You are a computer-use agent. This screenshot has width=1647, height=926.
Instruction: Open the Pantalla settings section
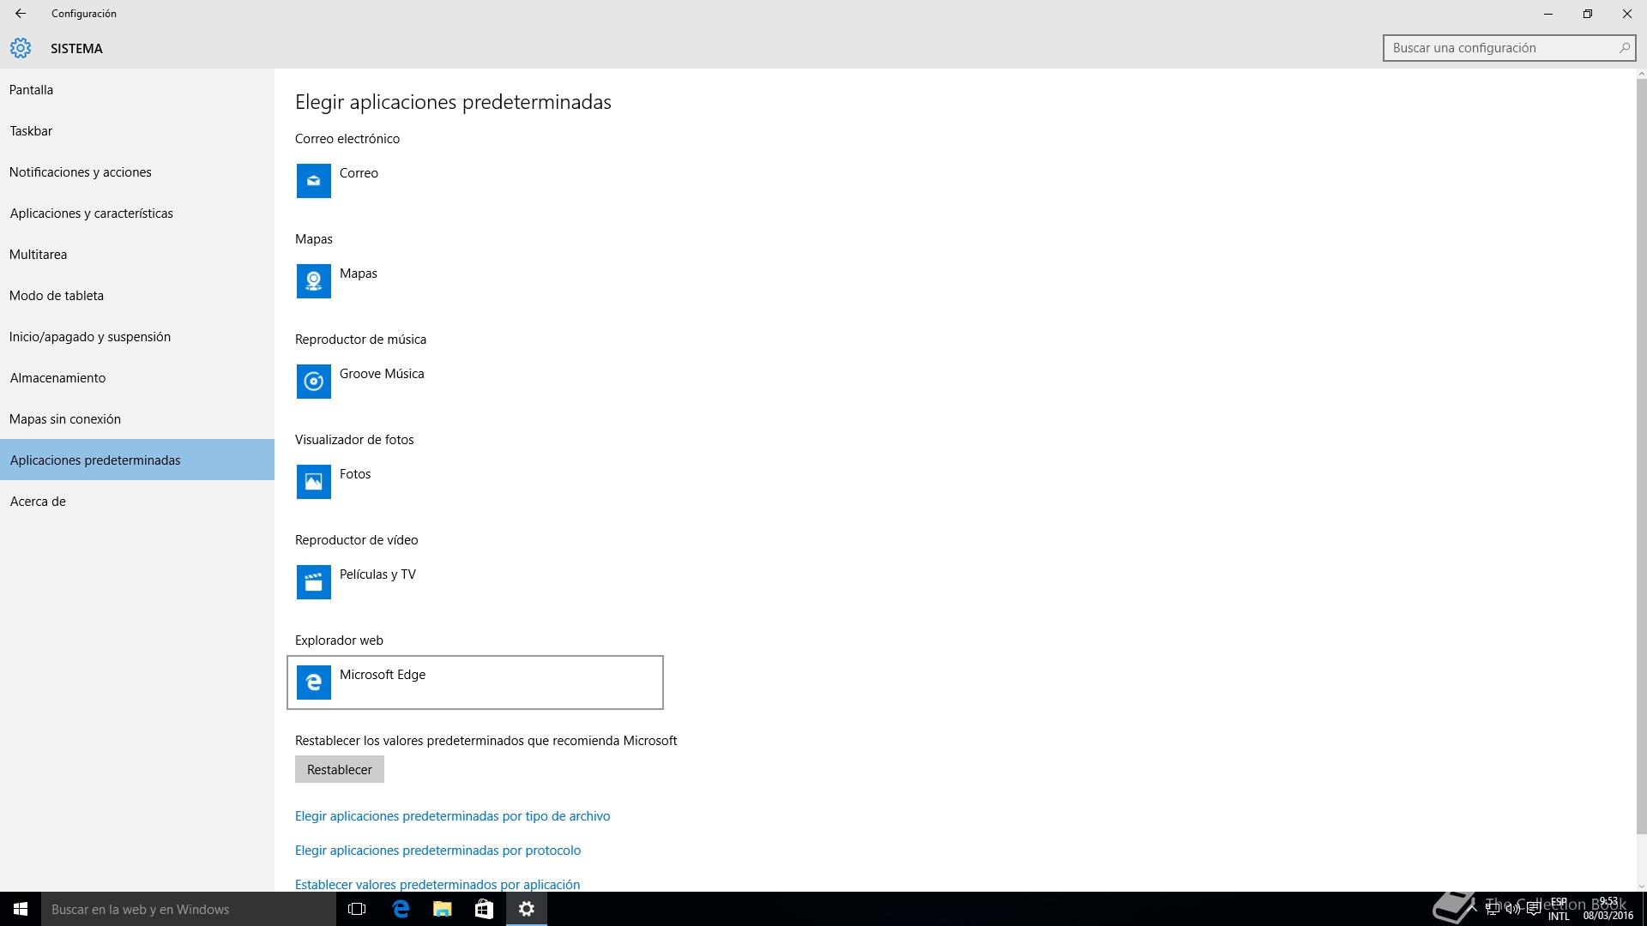(x=137, y=90)
